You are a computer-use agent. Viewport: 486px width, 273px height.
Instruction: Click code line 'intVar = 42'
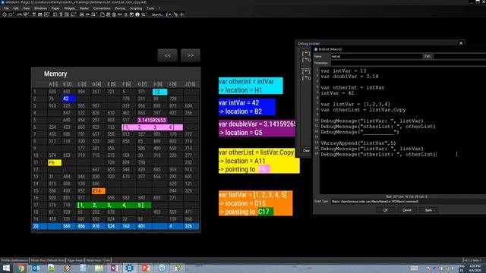tap(337, 93)
